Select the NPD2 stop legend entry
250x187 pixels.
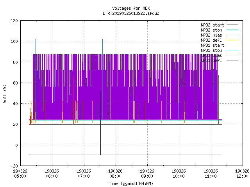211,30
